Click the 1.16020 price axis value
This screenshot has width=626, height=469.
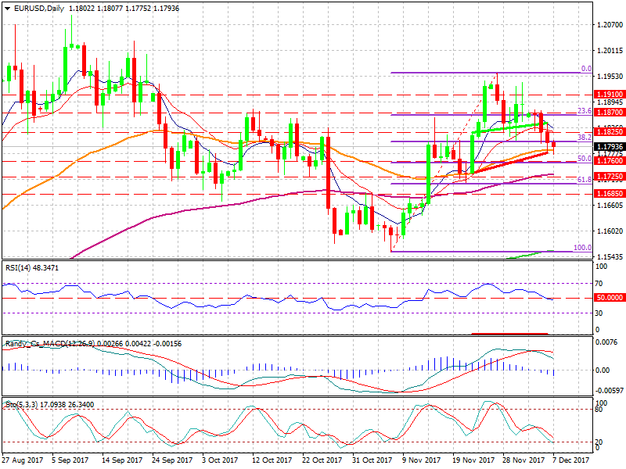click(x=610, y=231)
